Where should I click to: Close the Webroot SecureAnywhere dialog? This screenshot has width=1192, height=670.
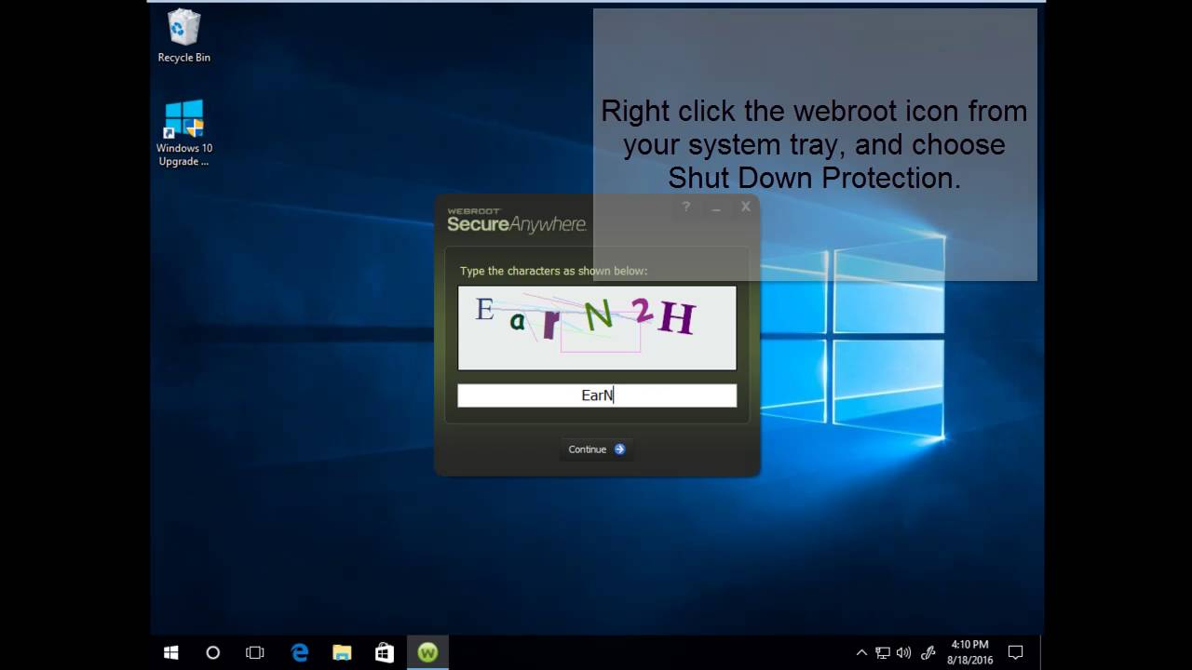pyautogui.click(x=746, y=207)
